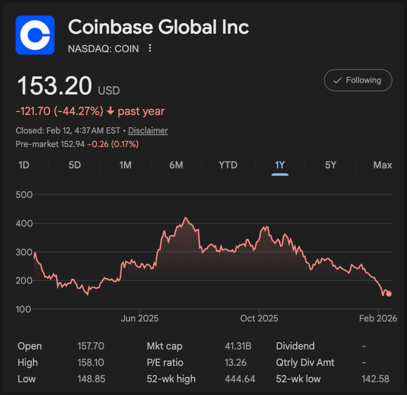Click the Mkt cap value 41.31B
The width and height of the screenshot is (407, 395).
pos(238,347)
